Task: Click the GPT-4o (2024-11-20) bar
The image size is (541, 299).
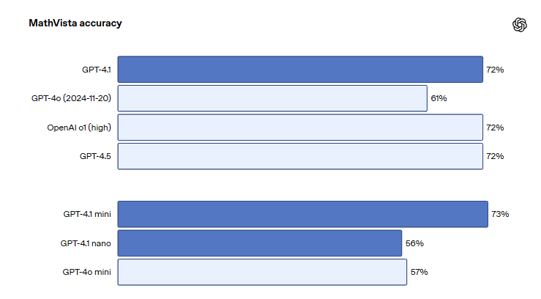Action: tap(272, 98)
